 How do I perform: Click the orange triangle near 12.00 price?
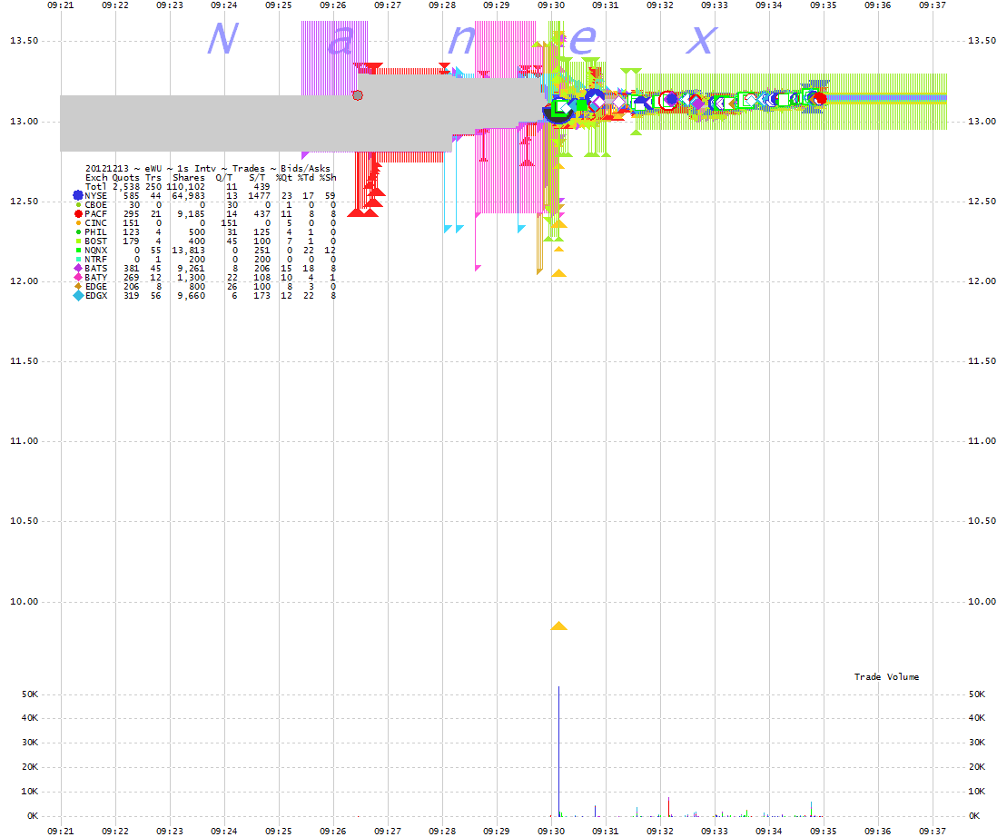(558, 273)
